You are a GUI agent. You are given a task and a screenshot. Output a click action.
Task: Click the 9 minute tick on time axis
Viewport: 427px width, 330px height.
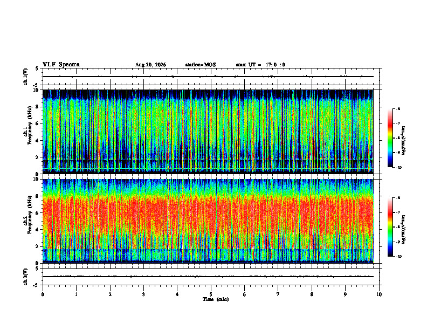pos(345,294)
